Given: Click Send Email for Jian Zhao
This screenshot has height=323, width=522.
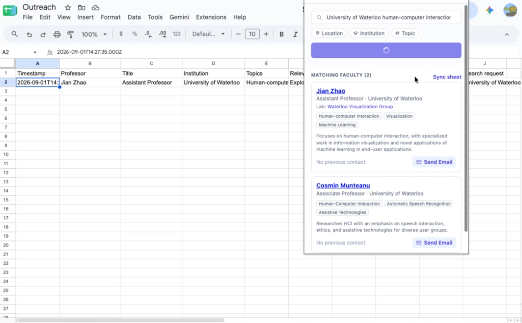Looking at the screenshot, I should click(x=434, y=162).
